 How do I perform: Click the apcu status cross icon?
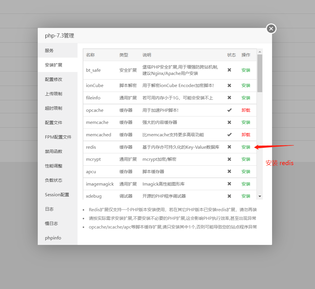[x=229, y=171]
